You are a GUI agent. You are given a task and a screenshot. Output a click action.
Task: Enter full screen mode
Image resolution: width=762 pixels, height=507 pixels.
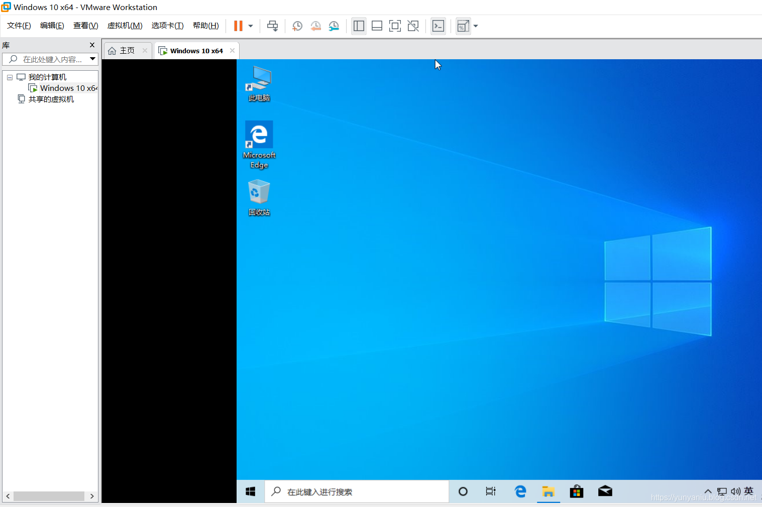pyautogui.click(x=395, y=26)
